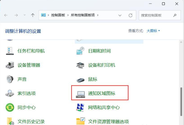Image resolution: width=184 pixels, height=125 pixels.
Task: Click the 文件历史记录 link
Action: [31, 122]
